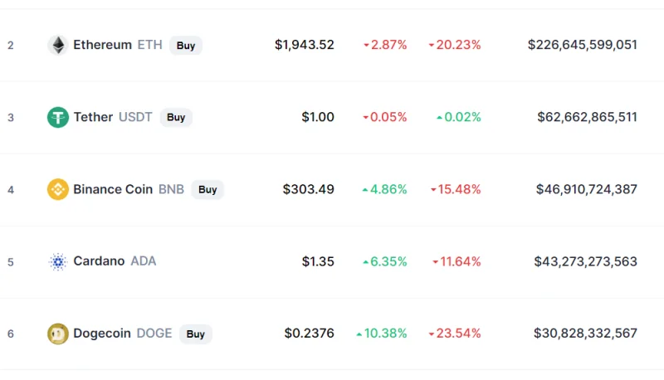Click the ETH ticker symbol

click(150, 45)
